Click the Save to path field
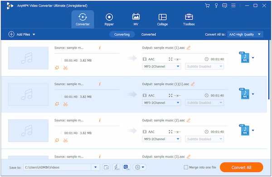 pos(57,167)
